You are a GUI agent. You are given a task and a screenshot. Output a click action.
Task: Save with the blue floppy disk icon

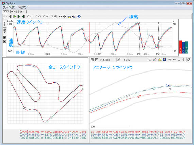(x=164, y=60)
